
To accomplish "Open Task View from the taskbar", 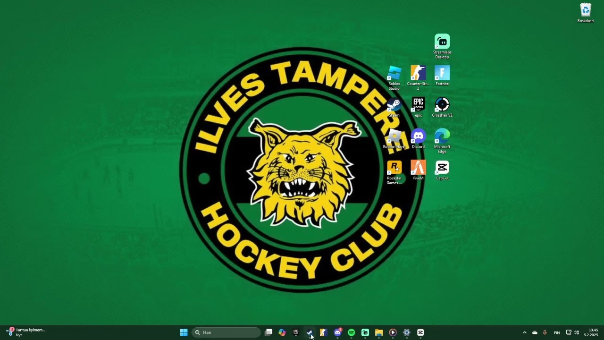I will 268,332.
